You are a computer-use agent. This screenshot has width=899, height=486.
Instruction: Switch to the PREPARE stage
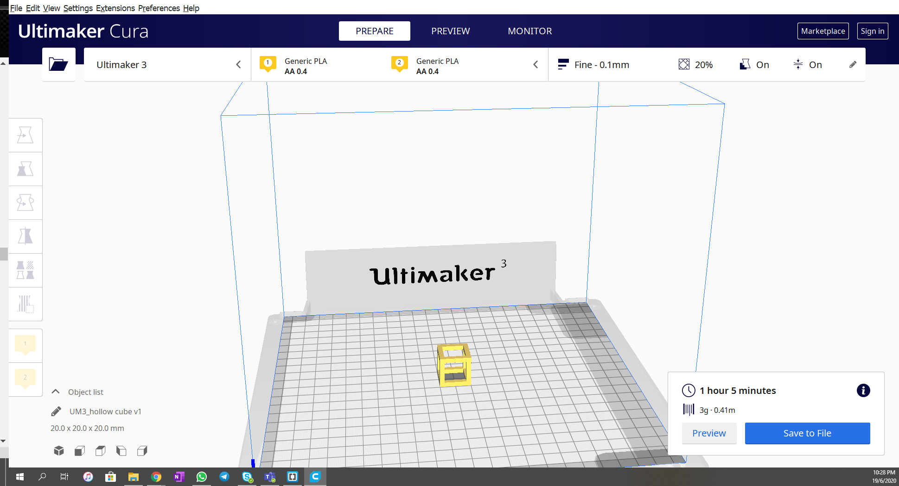[375, 31]
